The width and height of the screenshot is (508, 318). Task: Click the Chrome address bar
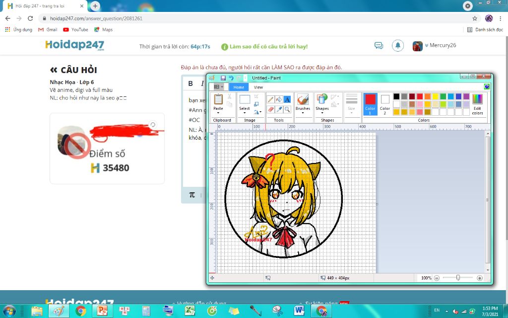(256, 18)
